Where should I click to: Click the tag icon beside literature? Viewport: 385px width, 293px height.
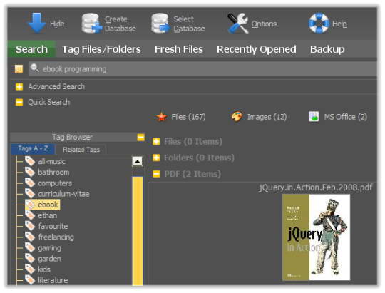coord(30,280)
